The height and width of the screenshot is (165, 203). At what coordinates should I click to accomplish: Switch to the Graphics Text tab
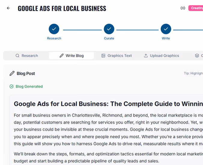click(x=117, y=56)
